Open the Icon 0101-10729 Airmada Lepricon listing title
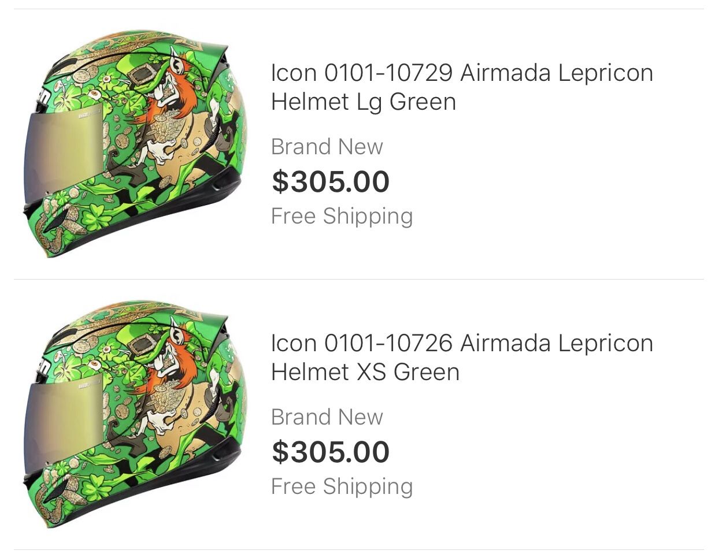This screenshot has width=715, height=554. (x=462, y=87)
